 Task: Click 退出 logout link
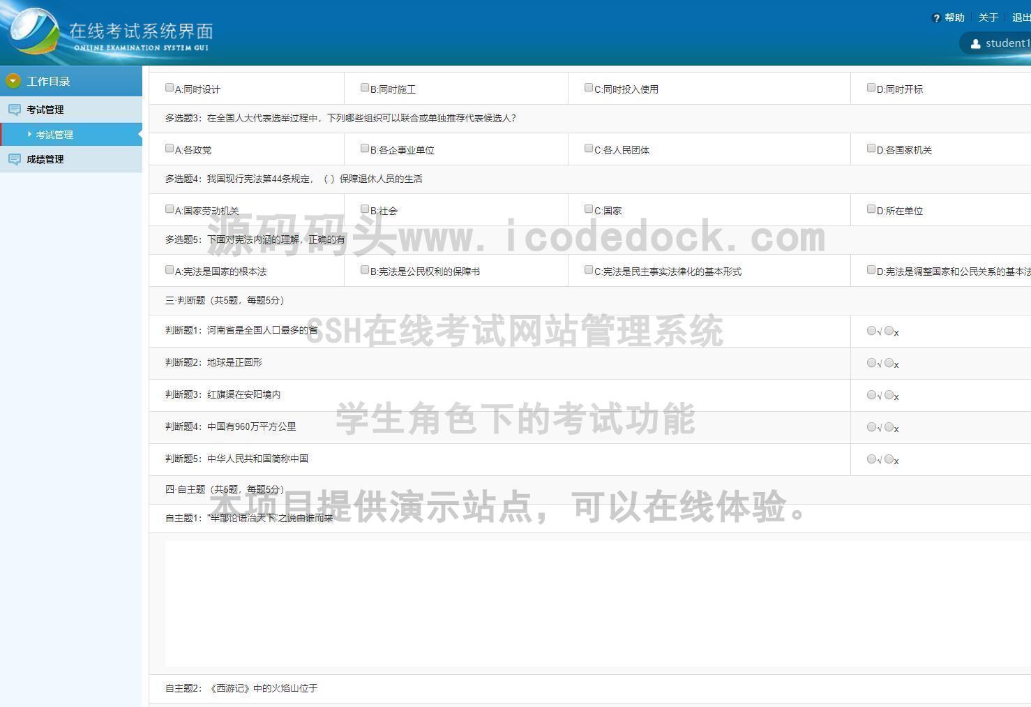tap(1022, 18)
